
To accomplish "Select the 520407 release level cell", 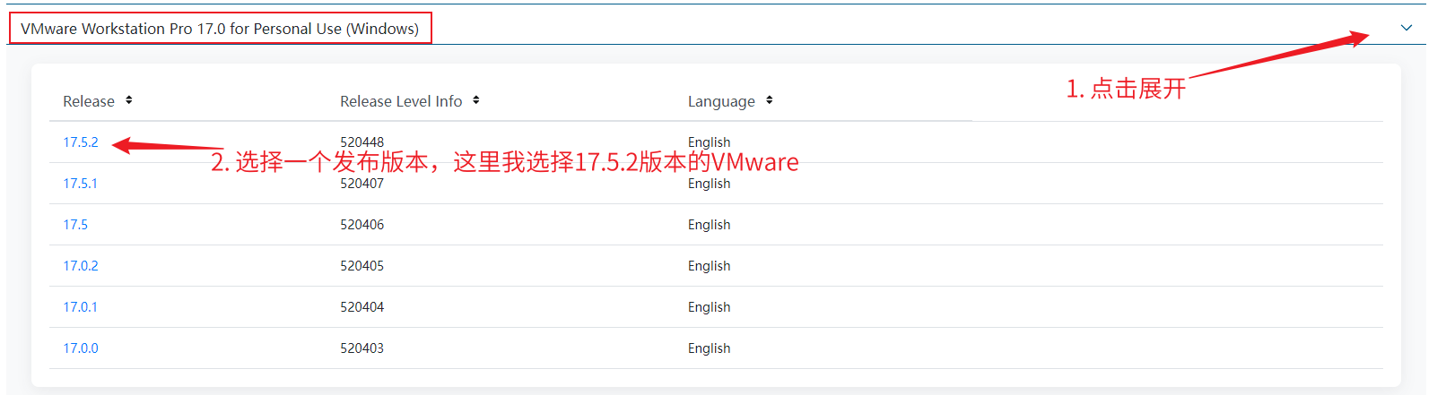I will [x=361, y=184].
